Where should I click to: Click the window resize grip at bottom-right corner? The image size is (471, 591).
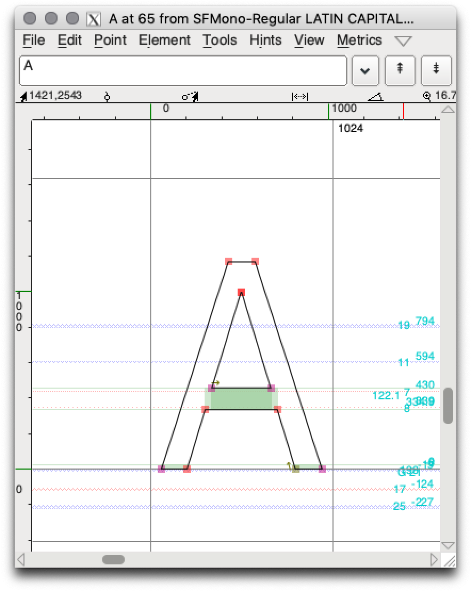pos(449,560)
